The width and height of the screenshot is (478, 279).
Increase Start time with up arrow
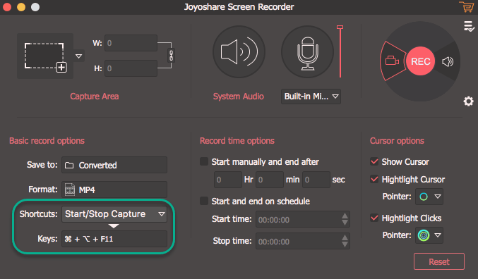coord(345,216)
